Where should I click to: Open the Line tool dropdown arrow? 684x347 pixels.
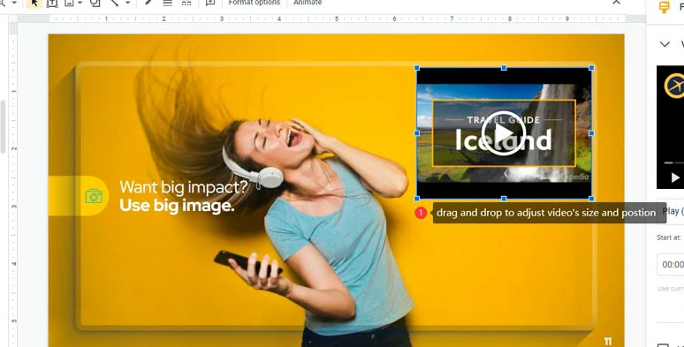(x=128, y=3)
